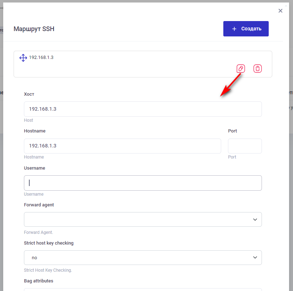Select the 192.168.1.3 route entry text

[x=41, y=57]
